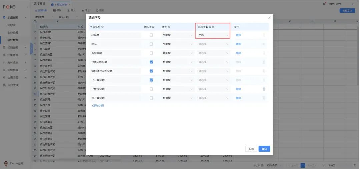Expand 分析报表 sidebar menu
This screenshot has width=360, height=169.
(x=15, y=62)
